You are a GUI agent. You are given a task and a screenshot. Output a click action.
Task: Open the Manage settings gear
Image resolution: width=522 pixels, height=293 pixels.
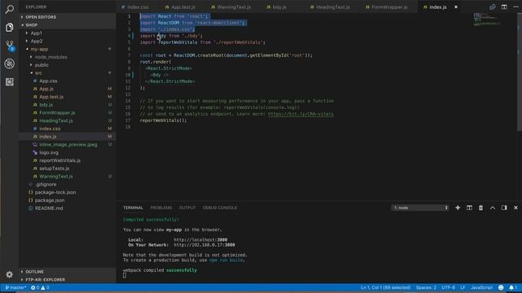click(9, 274)
